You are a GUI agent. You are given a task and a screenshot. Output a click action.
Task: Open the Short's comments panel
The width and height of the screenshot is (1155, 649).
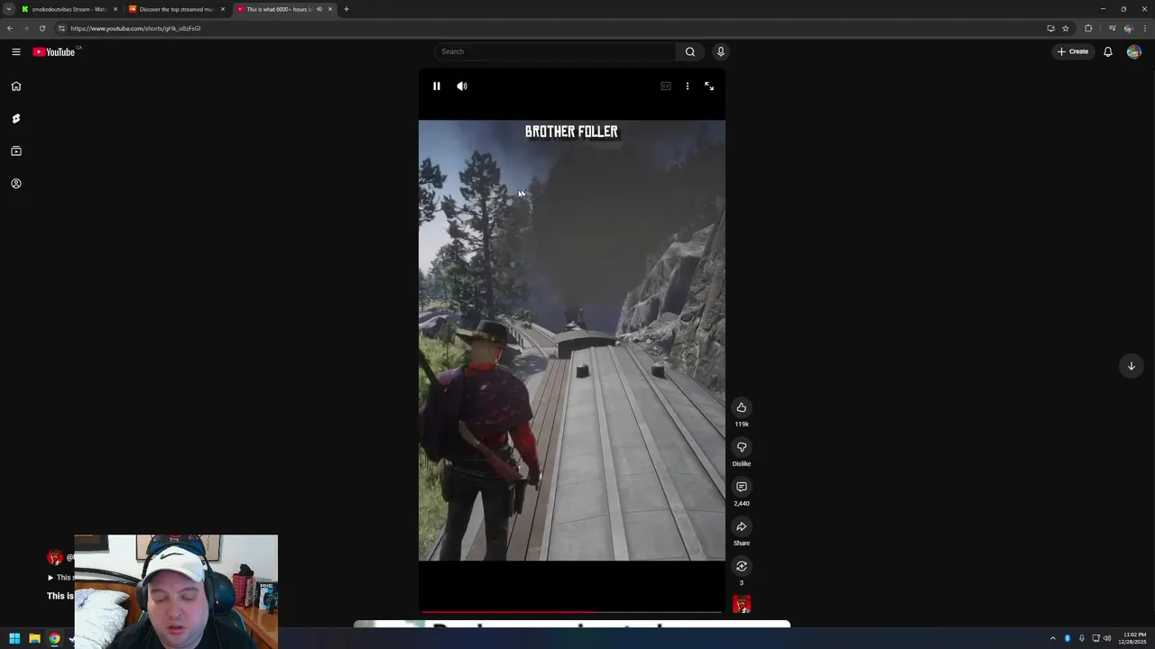point(742,487)
